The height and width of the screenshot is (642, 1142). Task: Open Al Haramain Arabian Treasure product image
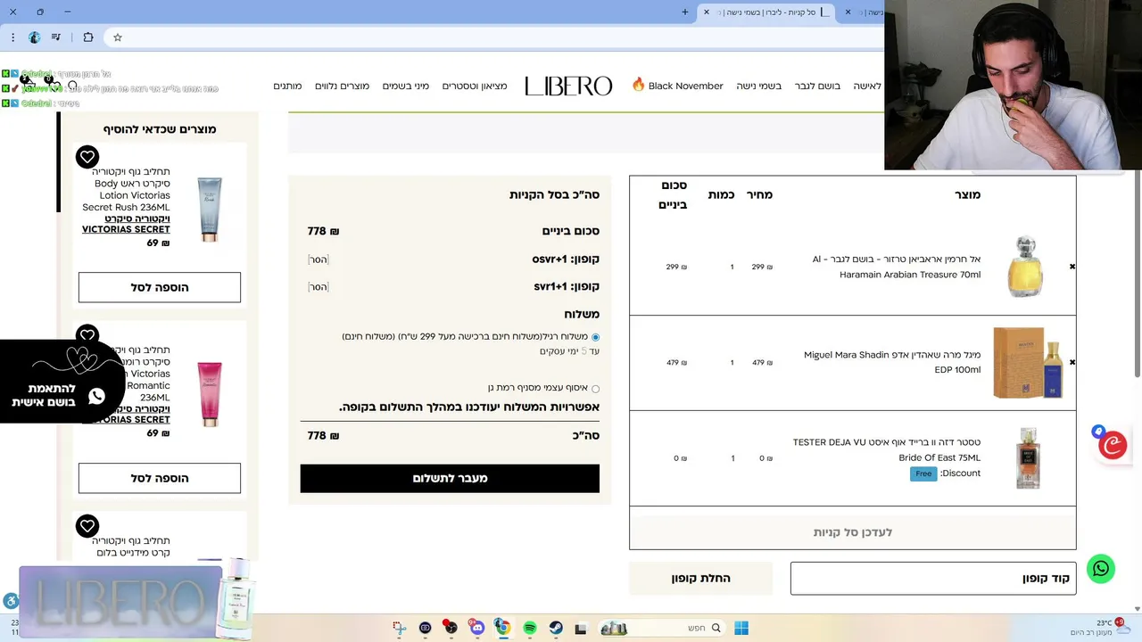(x=1026, y=267)
